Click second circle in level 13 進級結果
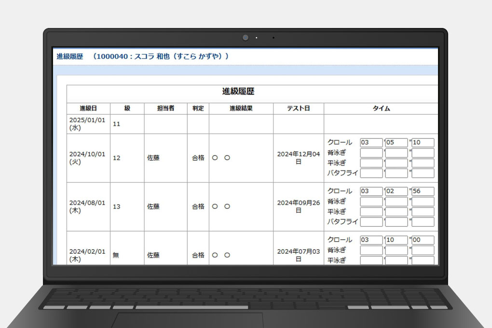Image resolution: width=492 pixels, height=328 pixels. tap(227, 206)
